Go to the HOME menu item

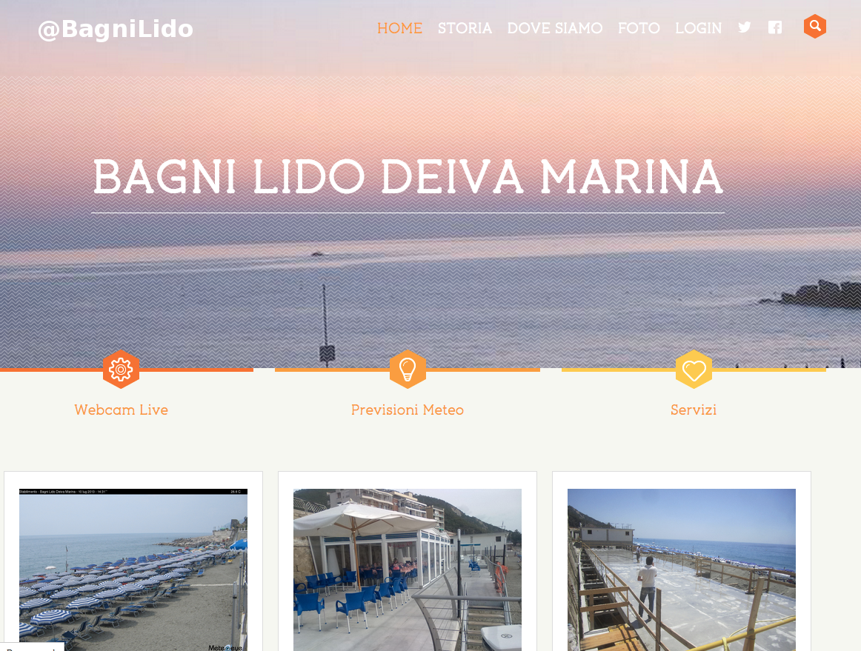[400, 28]
